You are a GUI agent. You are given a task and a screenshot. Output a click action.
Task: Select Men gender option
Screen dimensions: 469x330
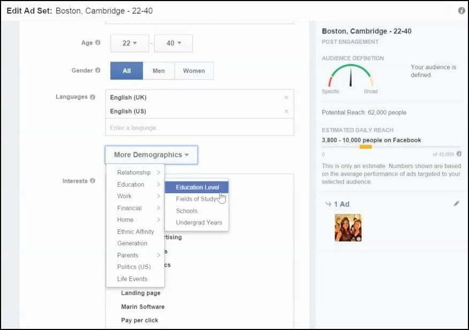click(158, 71)
